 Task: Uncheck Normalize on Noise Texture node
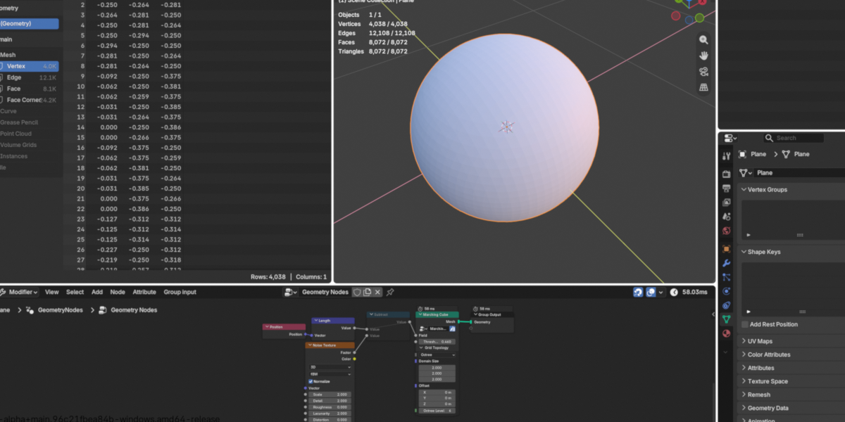point(311,381)
